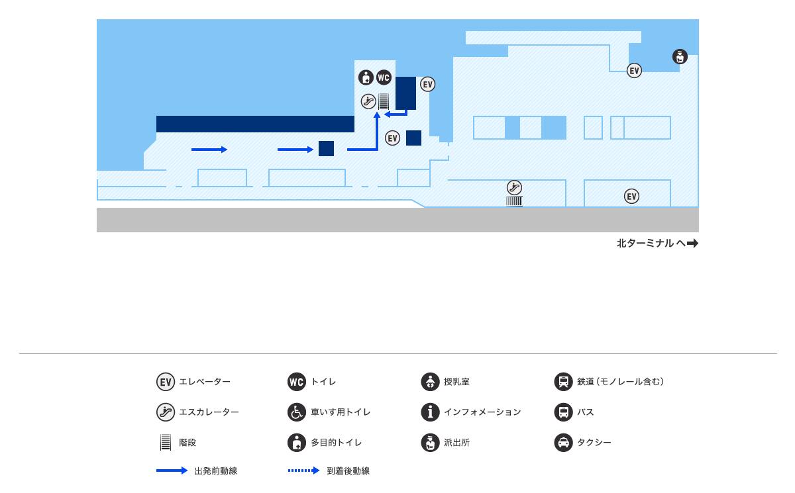Open the 北ターミナルへ link
Screen dimensions: 795x493
pyautogui.click(x=656, y=243)
